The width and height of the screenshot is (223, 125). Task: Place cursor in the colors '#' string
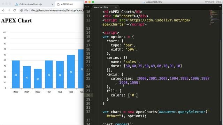133,95
